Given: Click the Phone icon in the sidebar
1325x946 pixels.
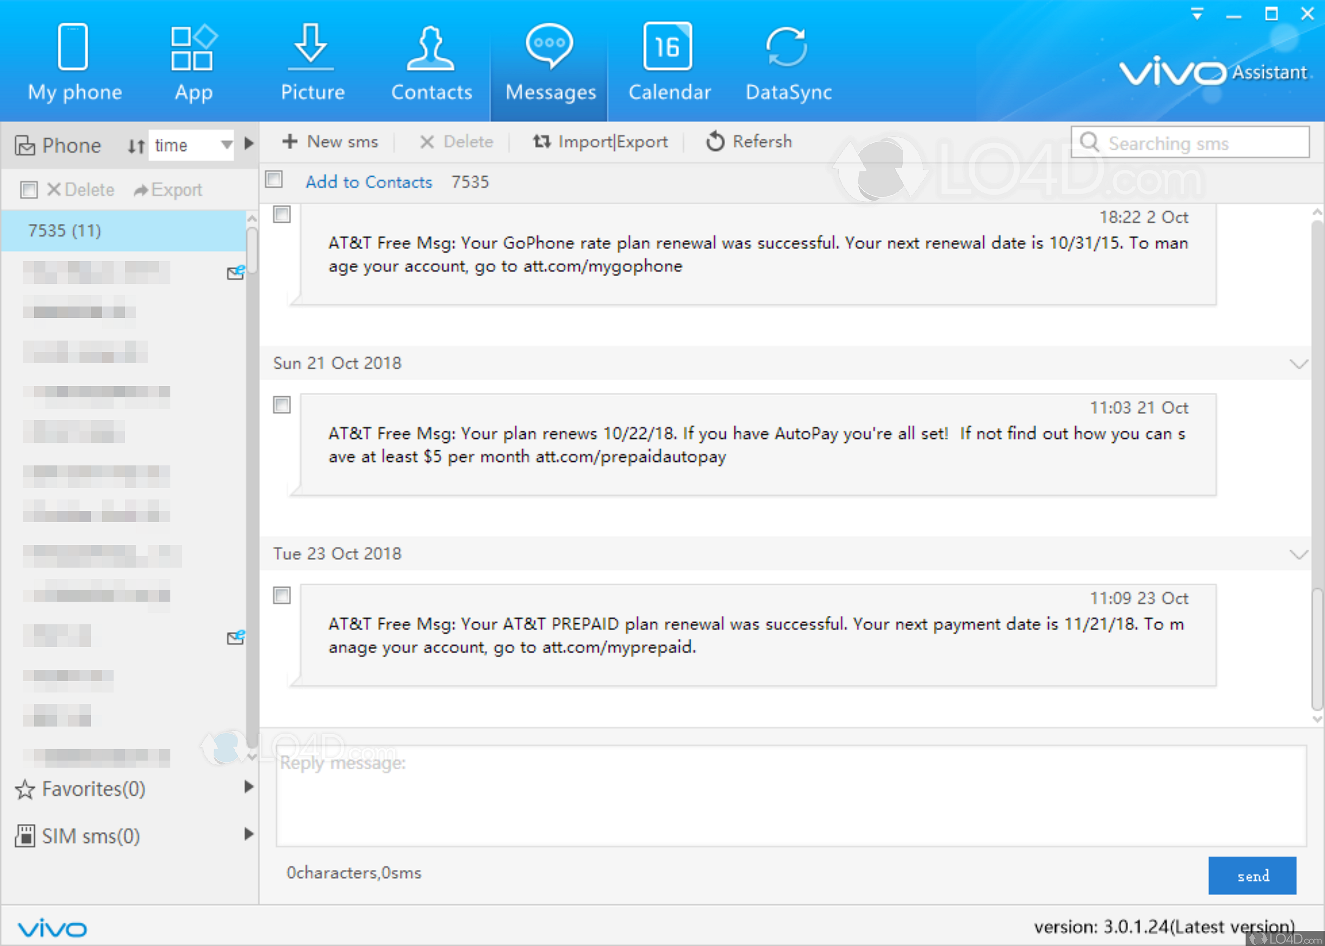Looking at the screenshot, I should pyautogui.click(x=25, y=145).
